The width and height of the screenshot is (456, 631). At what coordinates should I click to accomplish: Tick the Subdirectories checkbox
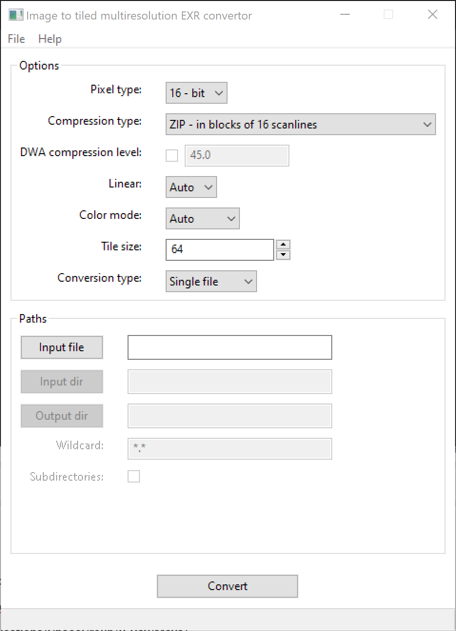(134, 476)
